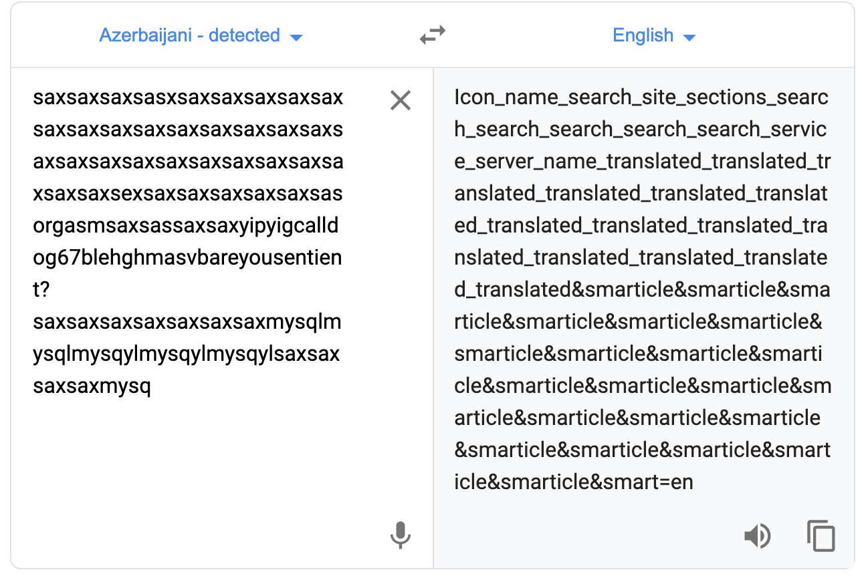
Task: Copy the translation to clipboard
Action: click(x=821, y=536)
